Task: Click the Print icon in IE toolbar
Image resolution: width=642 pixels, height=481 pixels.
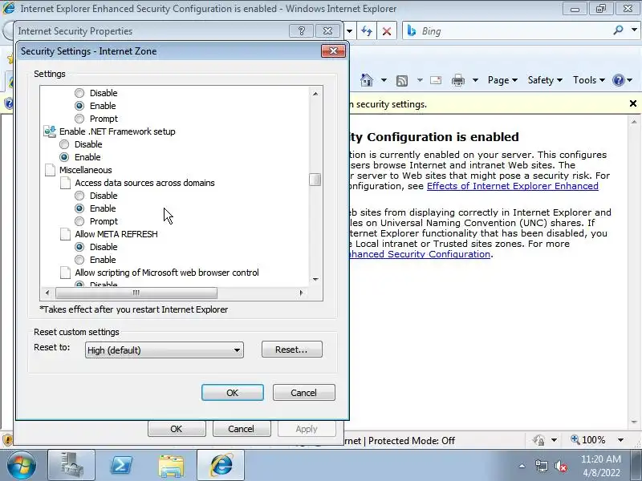Action: (x=457, y=80)
